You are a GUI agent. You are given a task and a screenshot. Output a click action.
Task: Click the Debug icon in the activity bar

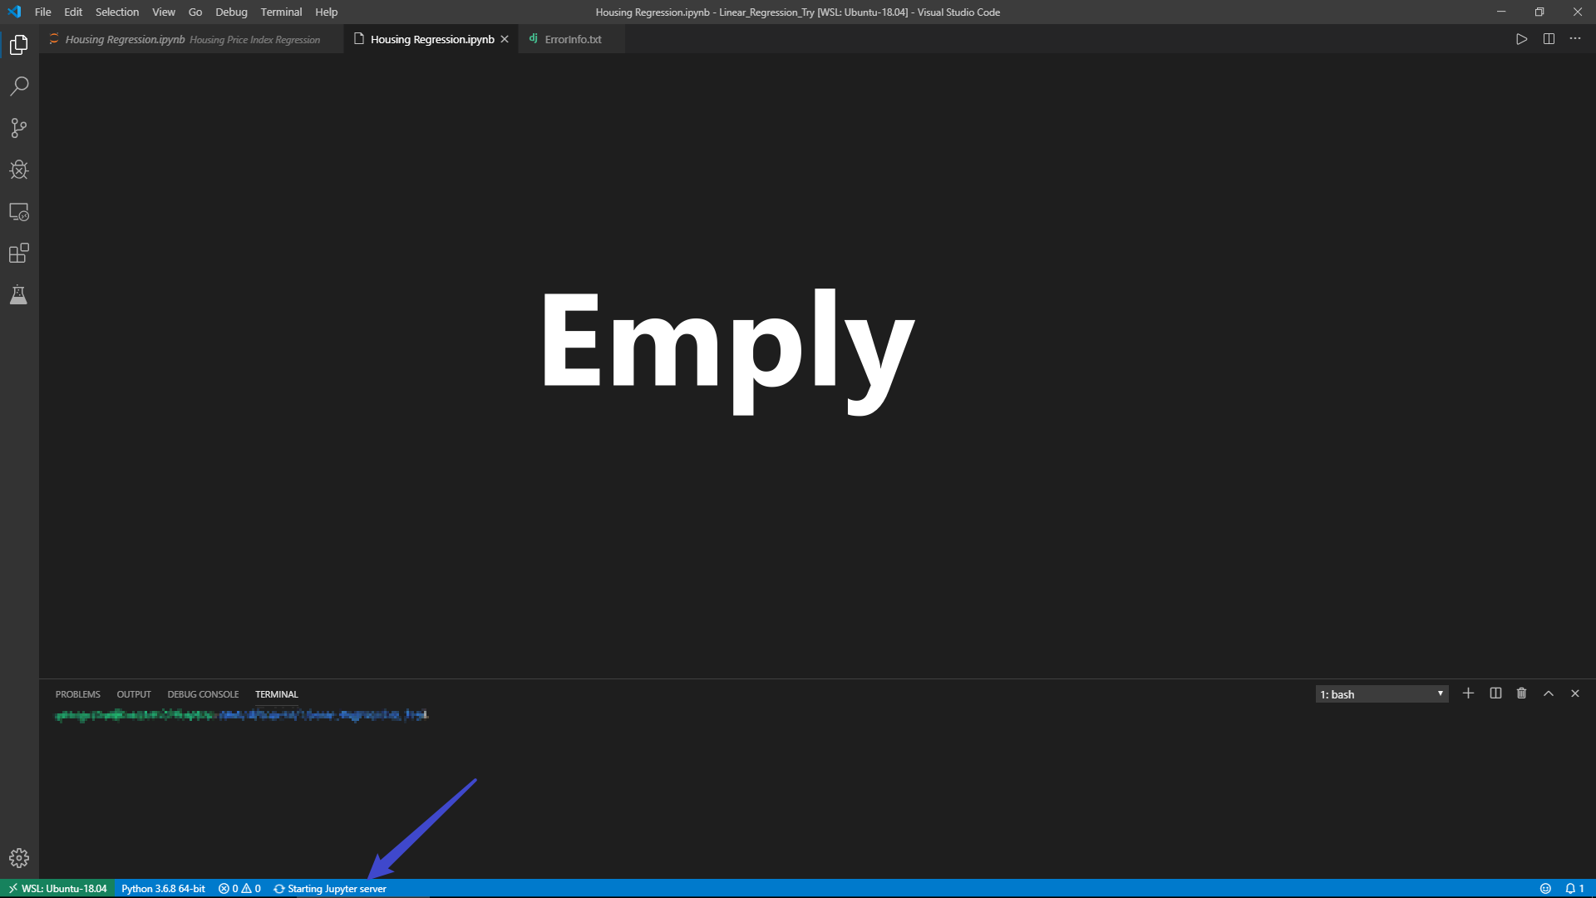18,170
